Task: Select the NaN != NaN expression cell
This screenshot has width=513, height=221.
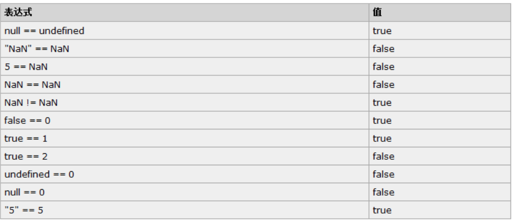Action: click(x=31, y=103)
